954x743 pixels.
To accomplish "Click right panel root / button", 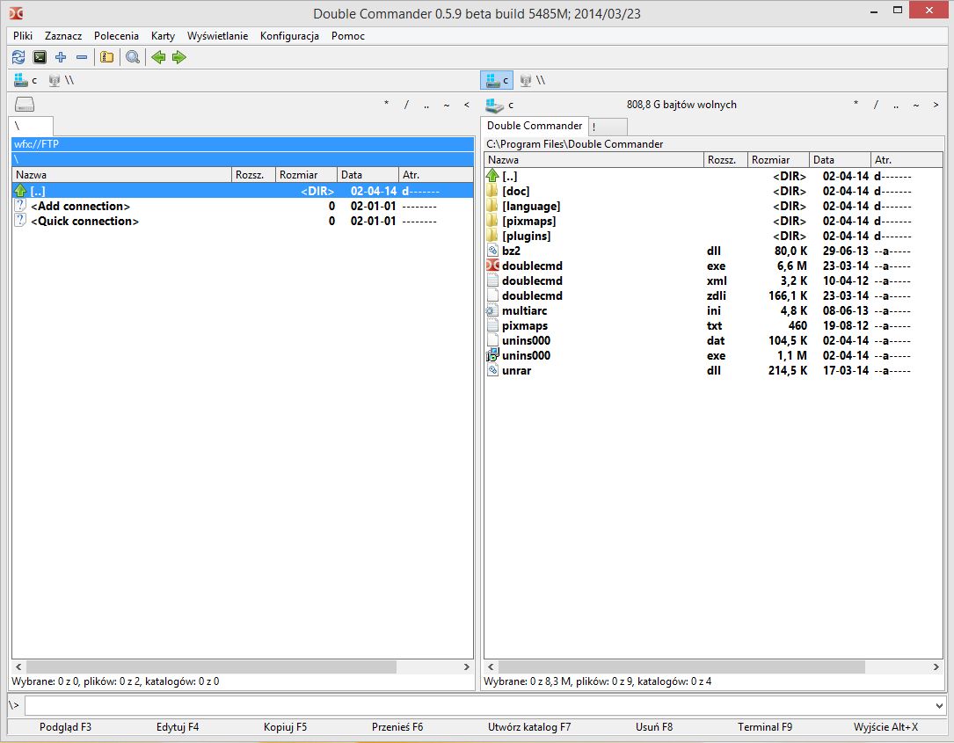I will click(x=876, y=105).
